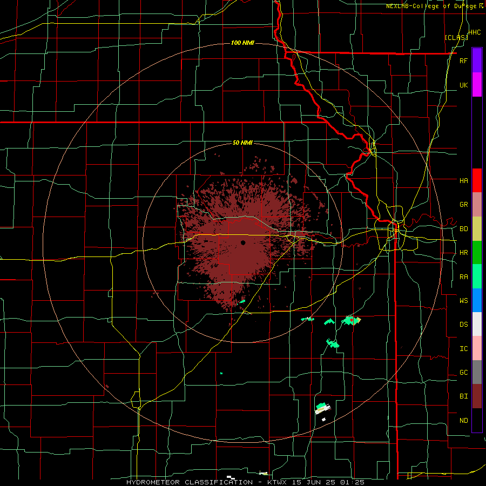Click the HA red legend swatch

[477, 180]
